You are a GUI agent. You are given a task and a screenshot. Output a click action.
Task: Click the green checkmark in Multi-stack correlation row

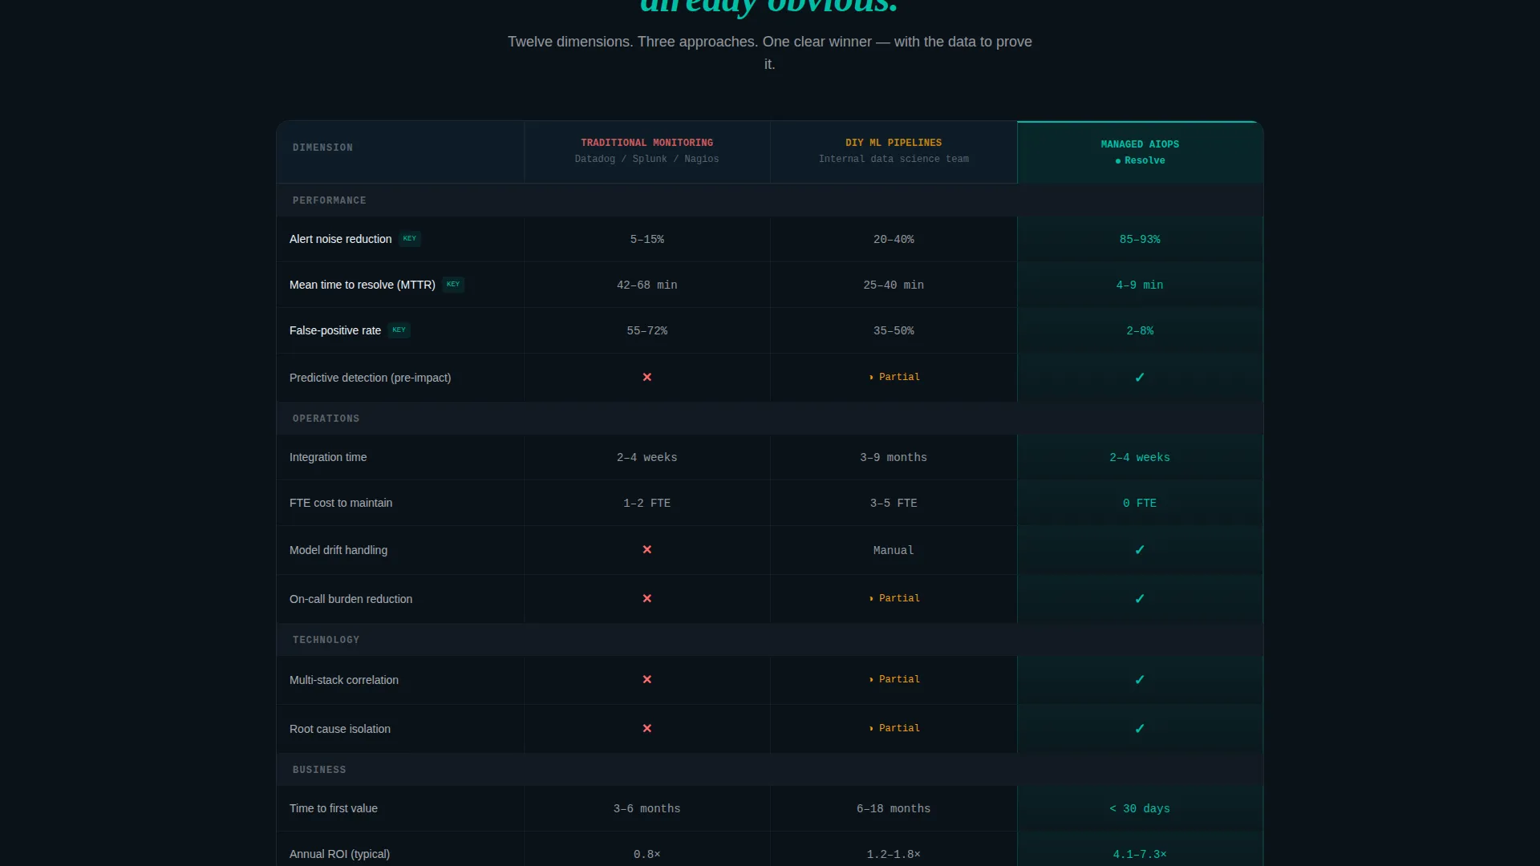click(1140, 679)
